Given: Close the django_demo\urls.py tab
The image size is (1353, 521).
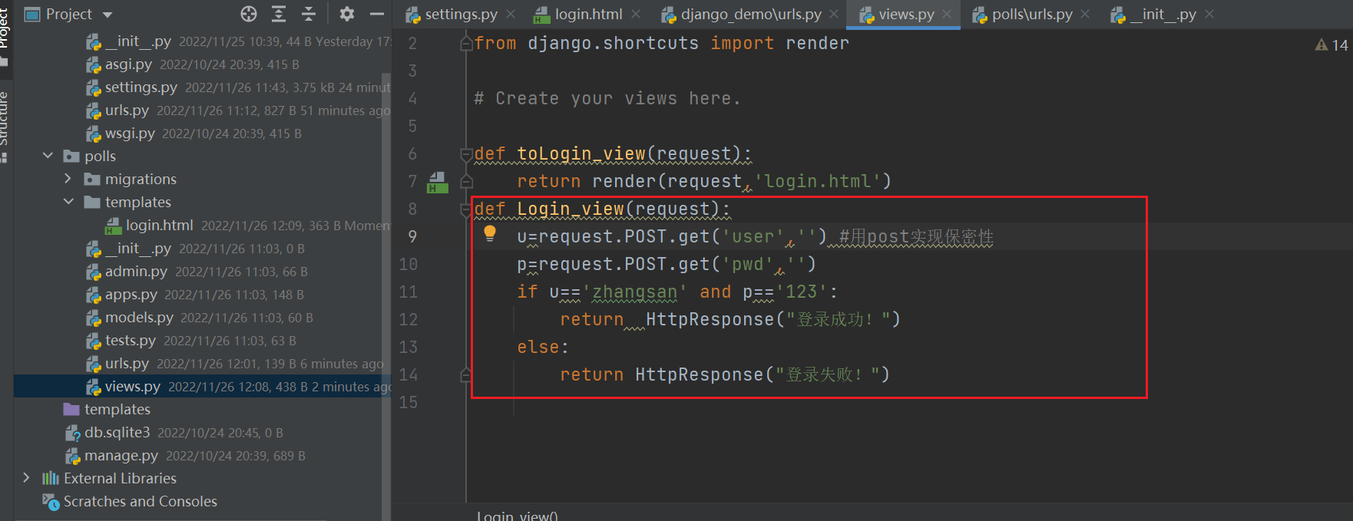Looking at the screenshot, I should 834,14.
